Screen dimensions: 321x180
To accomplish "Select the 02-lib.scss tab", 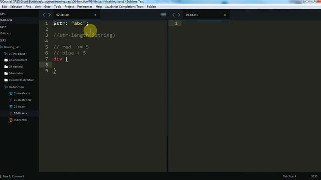I will (77, 15).
